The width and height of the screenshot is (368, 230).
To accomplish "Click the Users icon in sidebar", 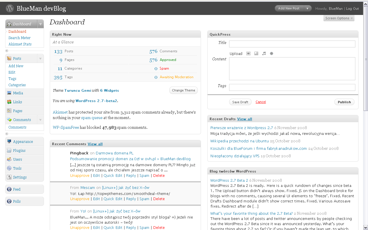I will [9, 159].
